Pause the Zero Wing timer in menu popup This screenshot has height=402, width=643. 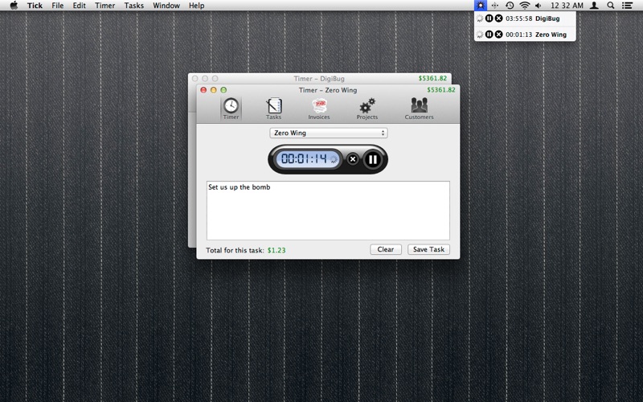click(x=489, y=35)
